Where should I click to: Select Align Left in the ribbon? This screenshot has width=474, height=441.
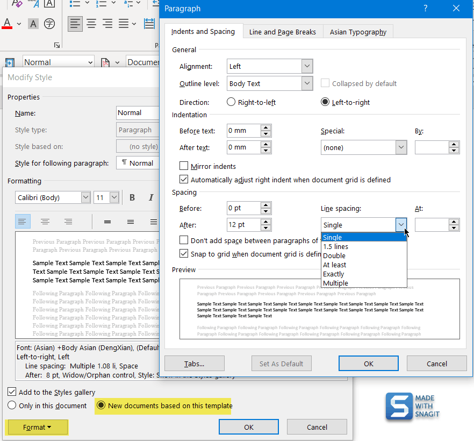[75, 23]
